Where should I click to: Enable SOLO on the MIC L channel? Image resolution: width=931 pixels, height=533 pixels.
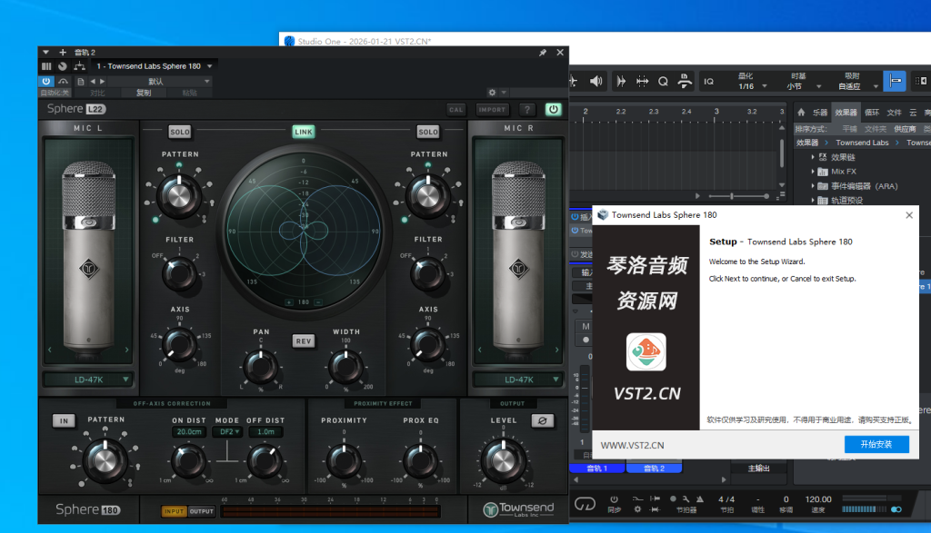pos(178,132)
